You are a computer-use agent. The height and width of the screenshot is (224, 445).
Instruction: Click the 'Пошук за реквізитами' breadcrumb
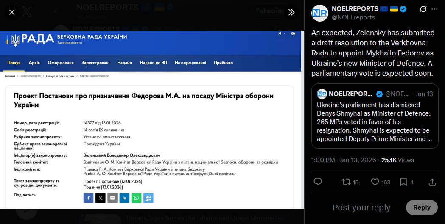[60, 76]
